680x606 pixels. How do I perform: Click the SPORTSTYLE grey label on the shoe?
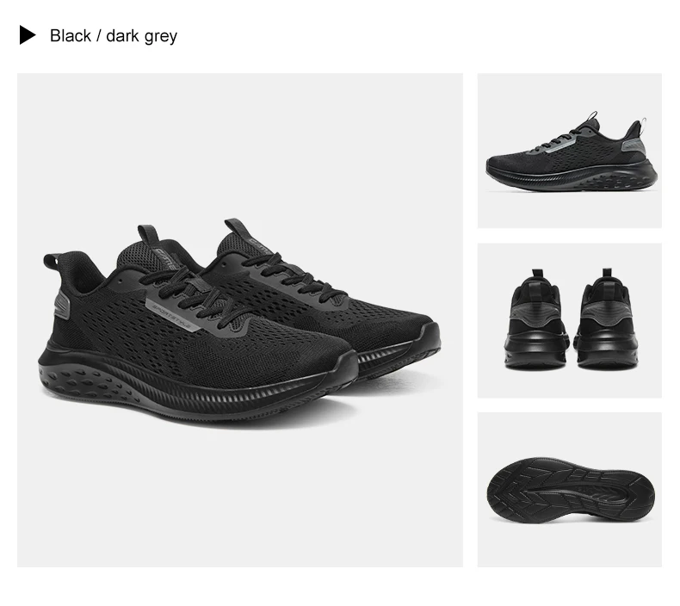click(x=176, y=315)
